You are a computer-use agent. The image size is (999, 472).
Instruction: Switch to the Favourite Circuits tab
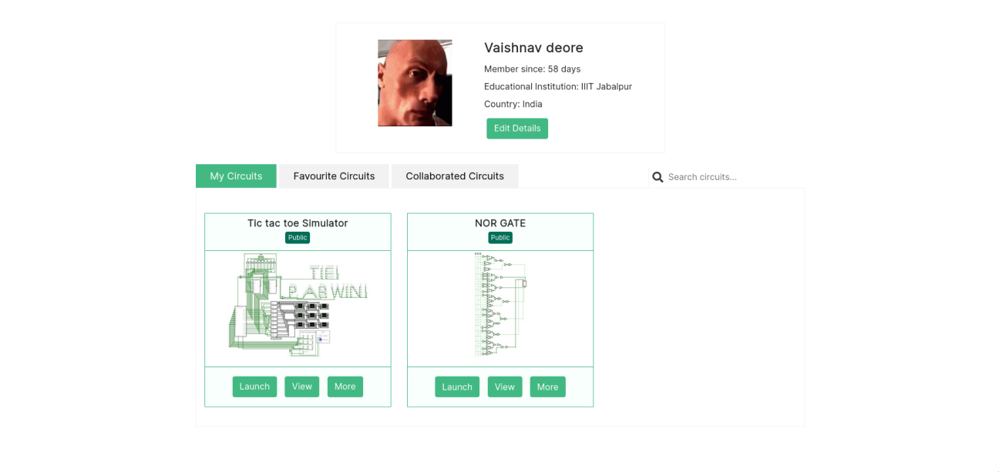334,176
